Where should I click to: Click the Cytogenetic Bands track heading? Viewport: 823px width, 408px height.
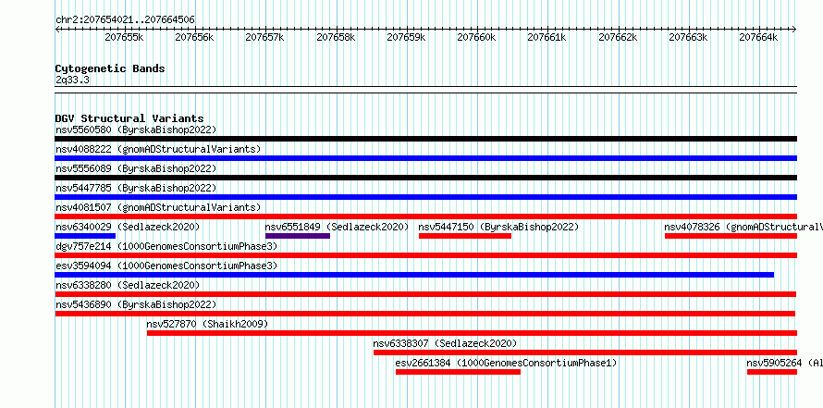tap(110, 68)
